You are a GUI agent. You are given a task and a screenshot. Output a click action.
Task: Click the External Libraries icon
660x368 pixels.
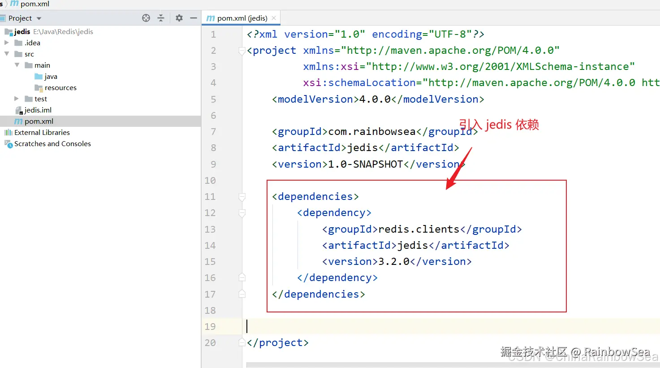coord(8,132)
